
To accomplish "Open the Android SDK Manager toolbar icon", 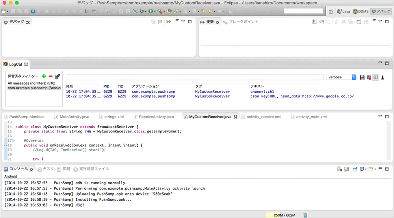I will click(x=33, y=11).
